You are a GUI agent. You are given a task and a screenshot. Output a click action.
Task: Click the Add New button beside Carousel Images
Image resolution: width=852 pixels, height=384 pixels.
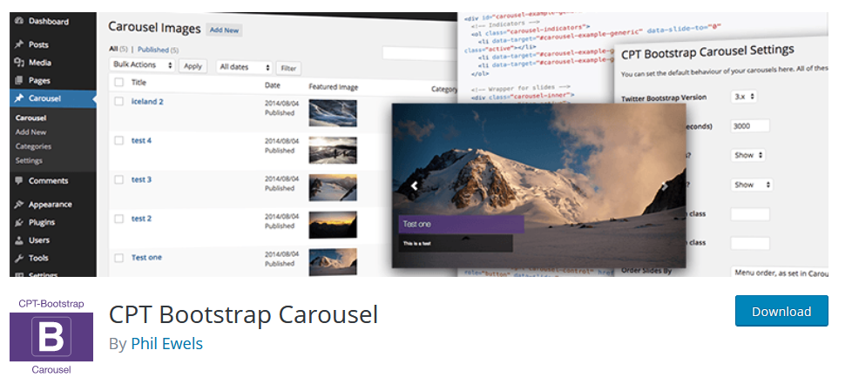tap(224, 30)
